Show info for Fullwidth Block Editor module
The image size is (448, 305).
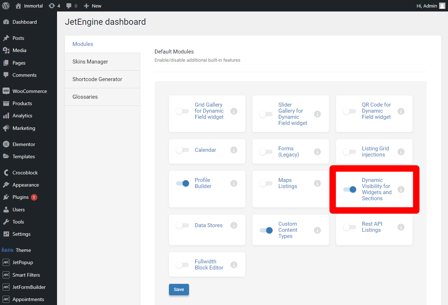[234, 265]
